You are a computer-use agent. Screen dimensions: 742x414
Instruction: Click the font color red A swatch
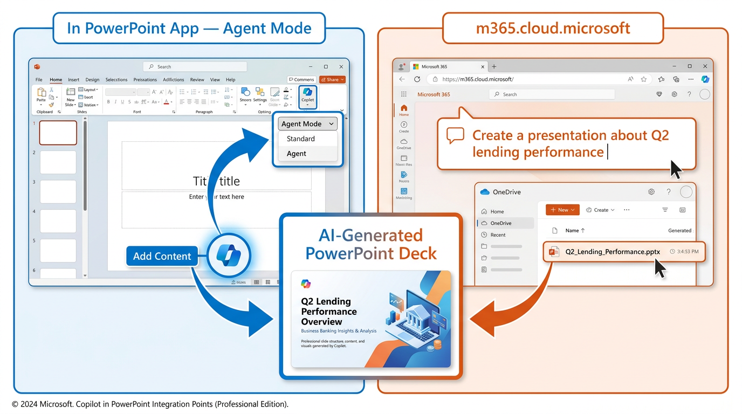click(x=167, y=102)
